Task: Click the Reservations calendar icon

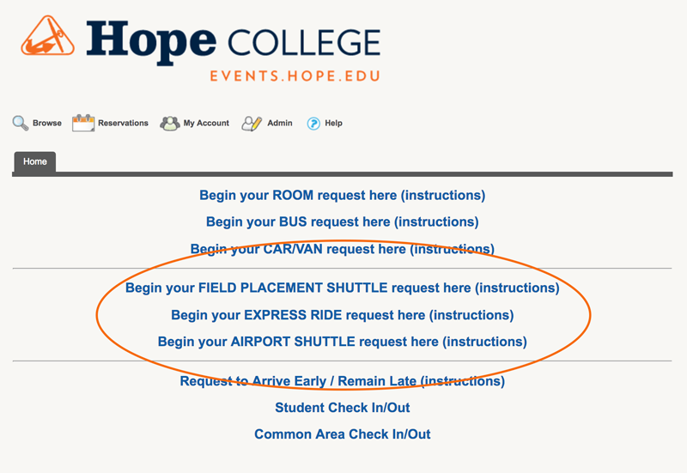Action: 83,123
